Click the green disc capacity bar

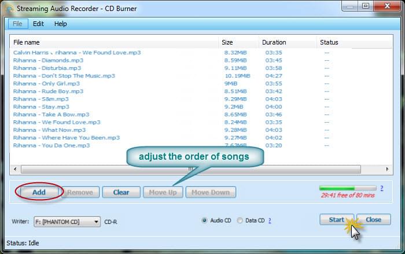[x=346, y=188]
